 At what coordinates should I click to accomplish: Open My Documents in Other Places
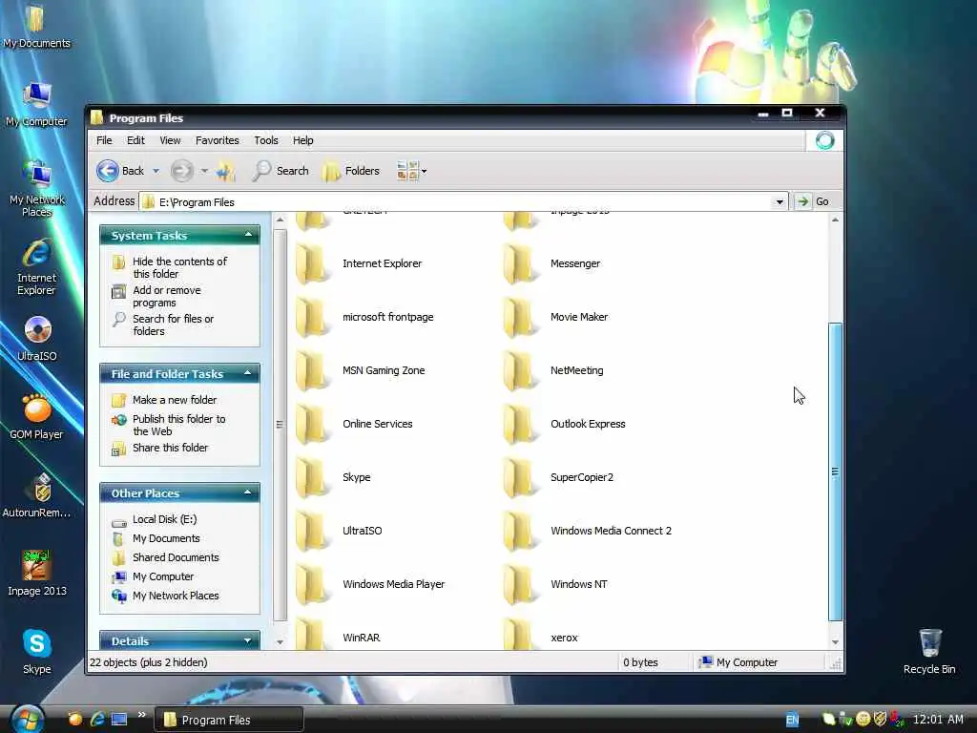[x=166, y=538]
